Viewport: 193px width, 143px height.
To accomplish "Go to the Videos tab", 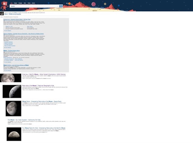I will point(29,3).
